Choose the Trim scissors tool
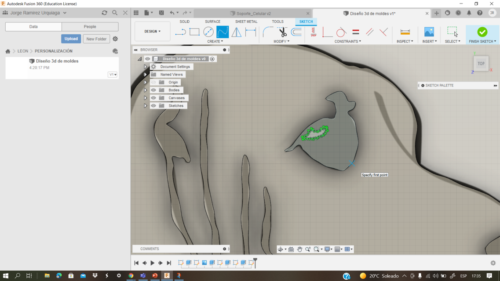Screen dimensions: 500x281 (x=282, y=32)
